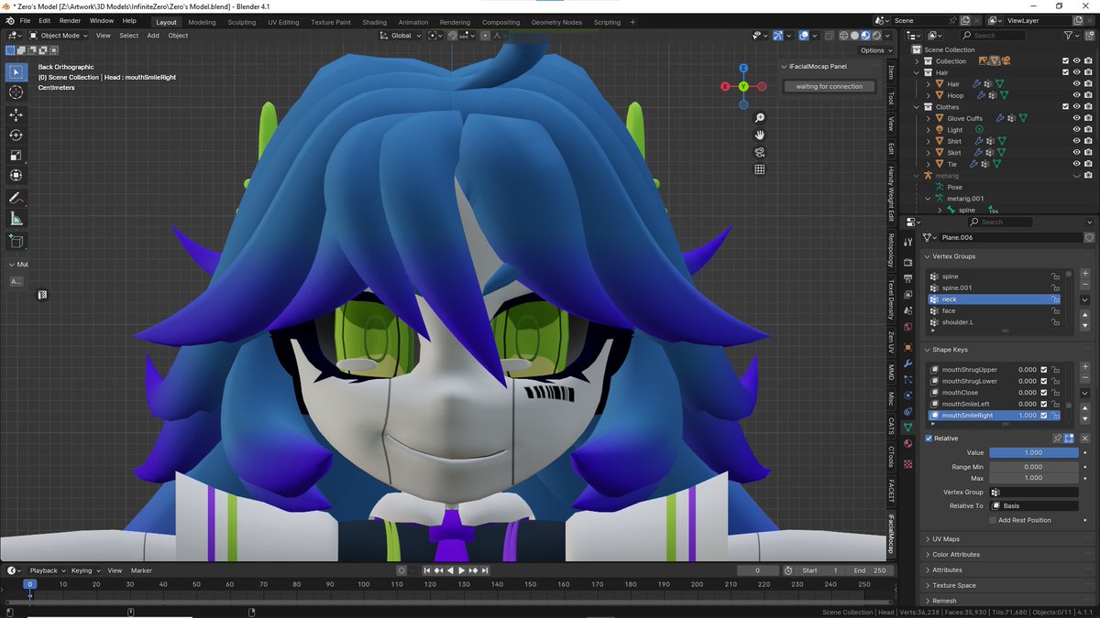This screenshot has width=1100, height=618.
Task: Select the Measure tool
Action: tap(16, 219)
